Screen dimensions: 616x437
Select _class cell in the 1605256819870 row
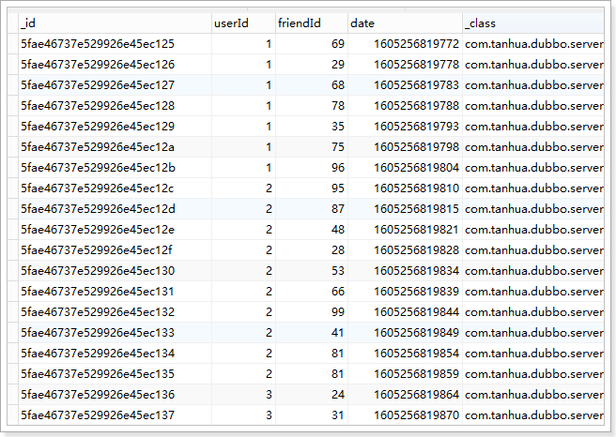tap(532, 415)
